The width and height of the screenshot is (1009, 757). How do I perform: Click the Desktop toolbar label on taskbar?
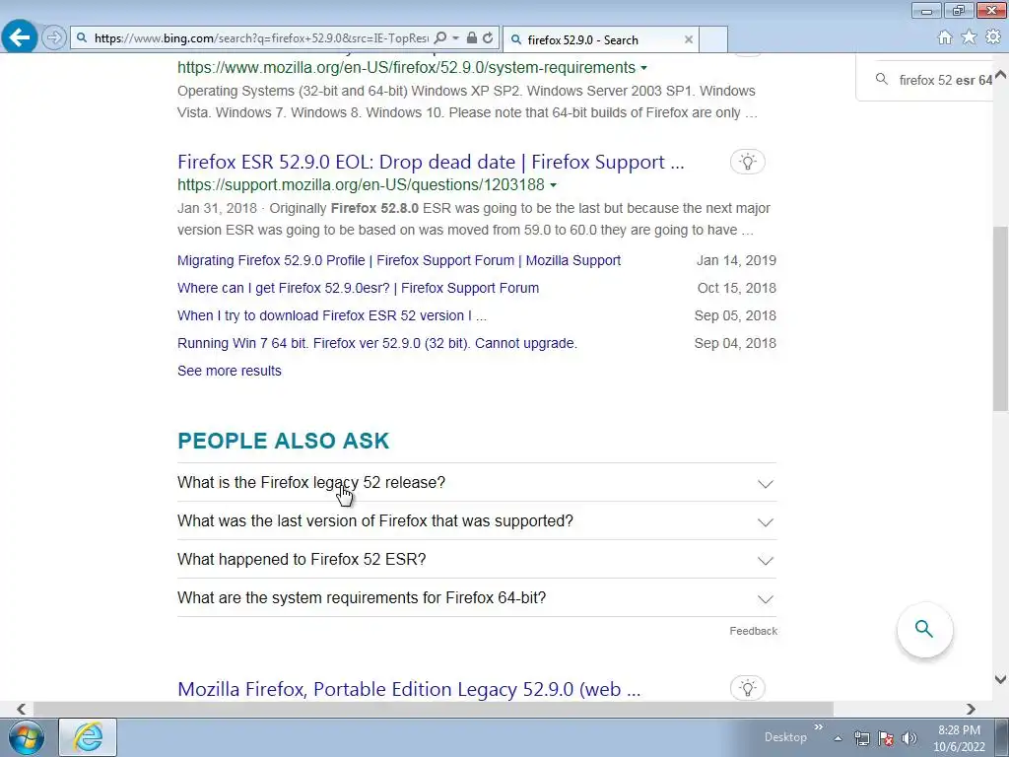pos(785,737)
